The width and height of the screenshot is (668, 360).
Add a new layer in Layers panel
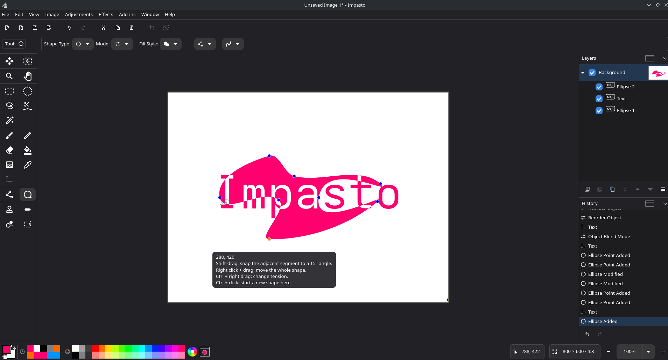[587, 189]
